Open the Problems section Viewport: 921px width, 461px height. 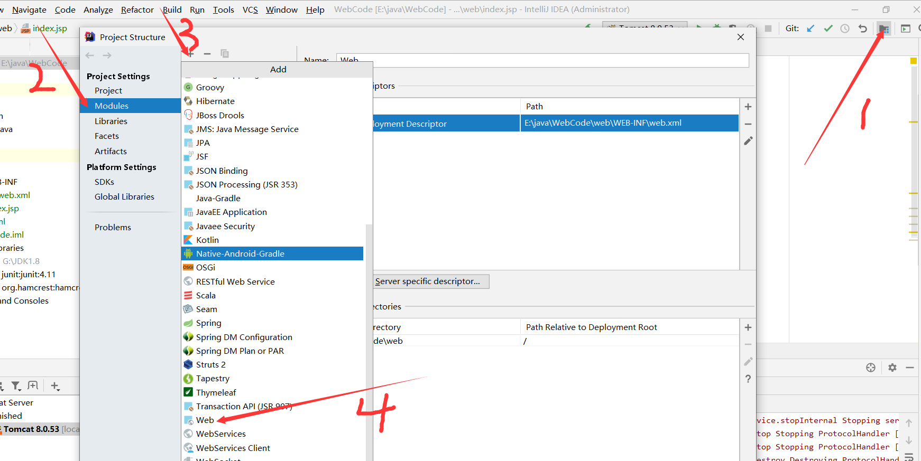point(113,227)
